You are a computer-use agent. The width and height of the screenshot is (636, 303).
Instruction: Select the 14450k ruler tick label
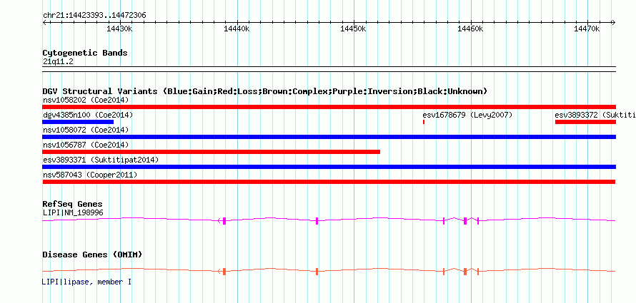(x=353, y=29)
